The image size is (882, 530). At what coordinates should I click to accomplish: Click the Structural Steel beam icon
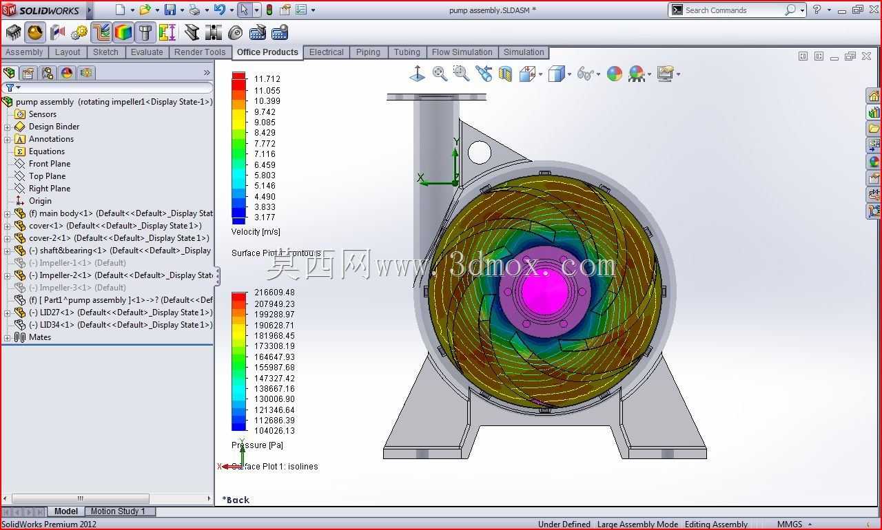point(192,32)
